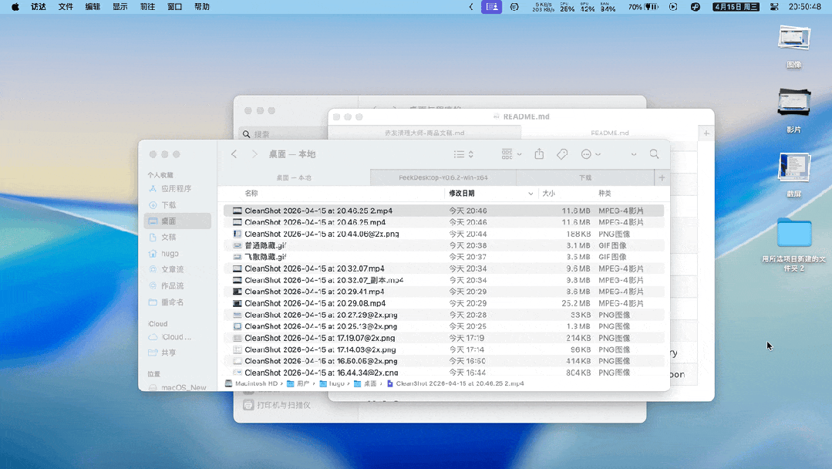Open the Finder search magnifier
Viewport: 832px width, 469px height.
[x=654, y=154]
